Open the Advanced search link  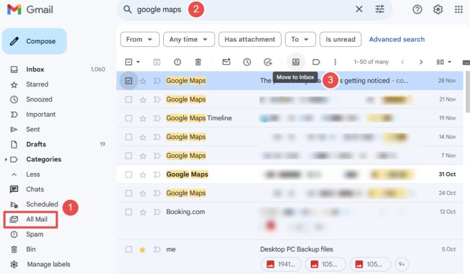[397, 39]
